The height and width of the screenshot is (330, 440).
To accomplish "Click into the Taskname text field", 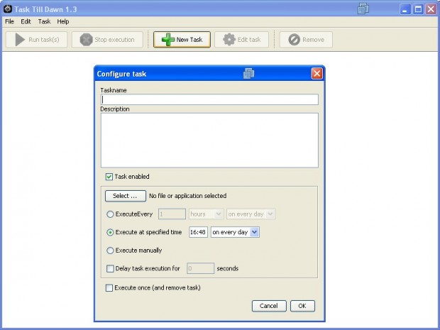I will click(209, 100).
